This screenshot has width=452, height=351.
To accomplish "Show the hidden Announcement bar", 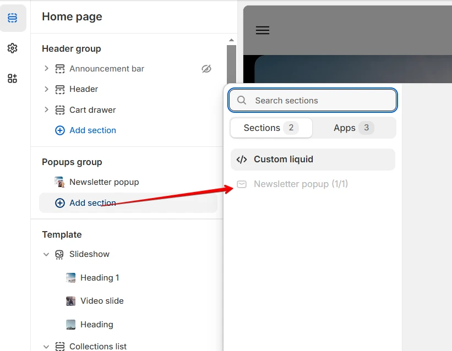I will [206, 69].
